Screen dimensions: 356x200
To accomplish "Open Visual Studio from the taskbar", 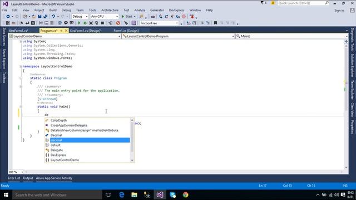I will pyautogui.click(x=160, y=195).
